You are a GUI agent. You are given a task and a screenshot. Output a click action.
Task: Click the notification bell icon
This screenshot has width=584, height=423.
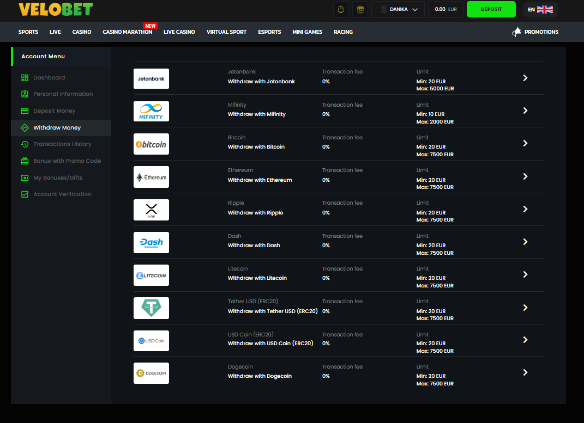pyautogui.click(x=341, y=9)
